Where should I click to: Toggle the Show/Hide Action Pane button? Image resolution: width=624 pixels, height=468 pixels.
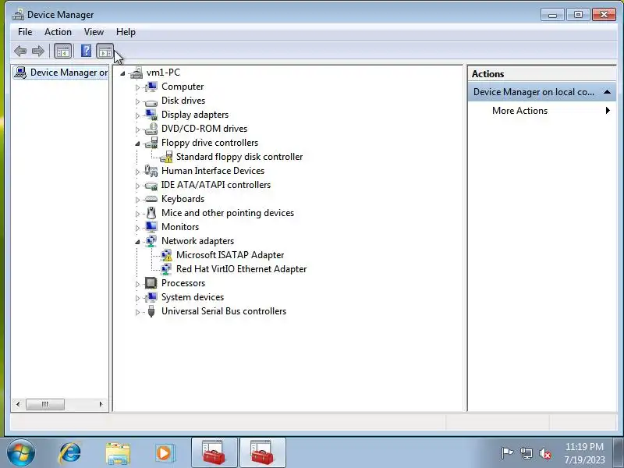pyautogui.click(x=105, y=51)
